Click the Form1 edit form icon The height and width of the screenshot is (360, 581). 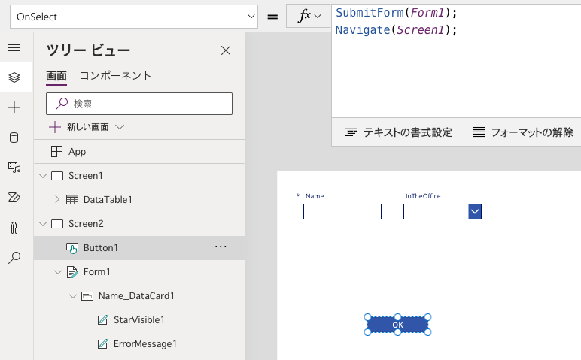[72, 272]
